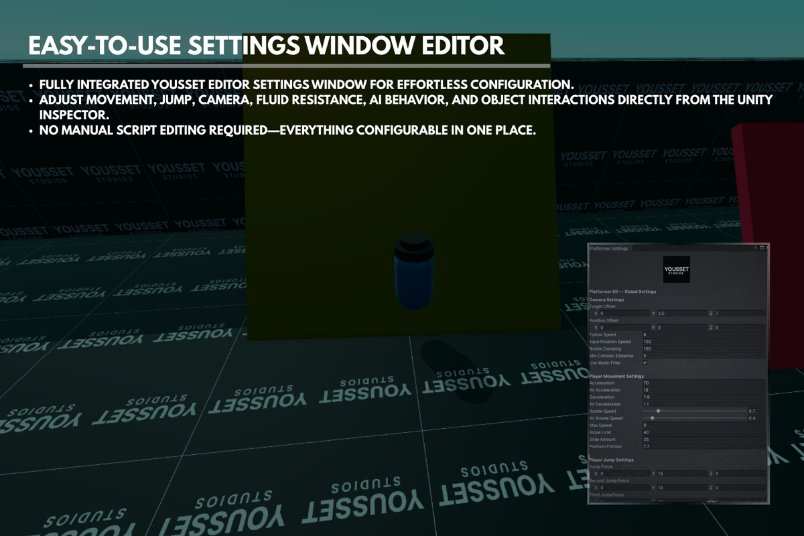Screen dimensions: 804x536
Task: Click the "Camera Settings" section heading
Action: coord(606,299)
